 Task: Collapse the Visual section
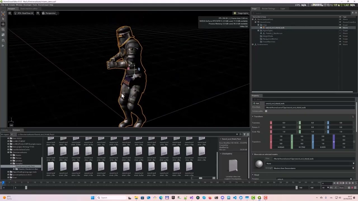pyautogui.click(x=253, y=175)
